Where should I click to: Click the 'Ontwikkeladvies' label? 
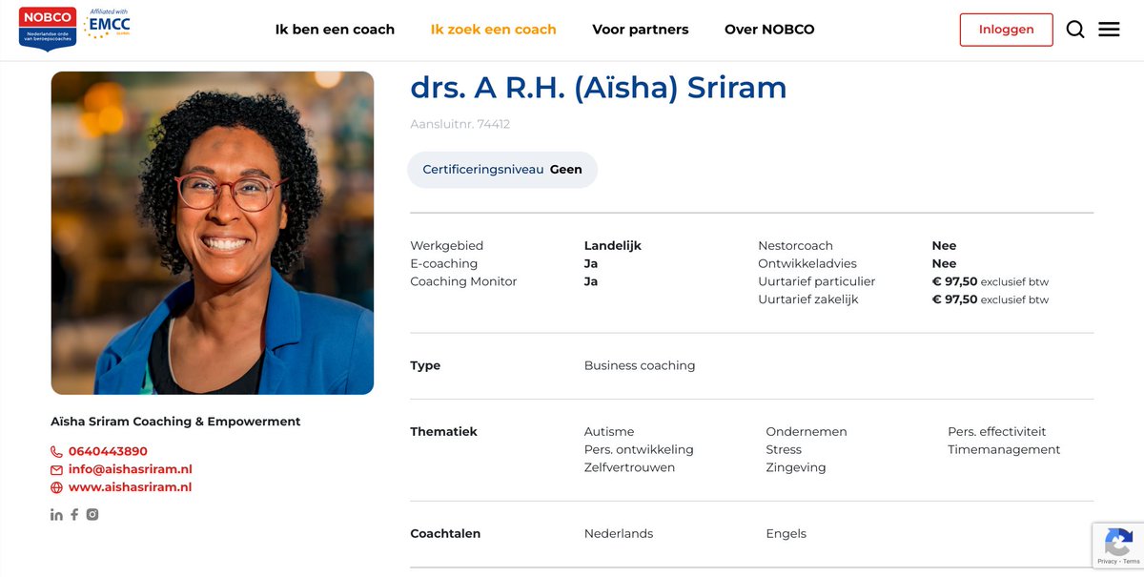pyautogui.click(x=807, y=264)
